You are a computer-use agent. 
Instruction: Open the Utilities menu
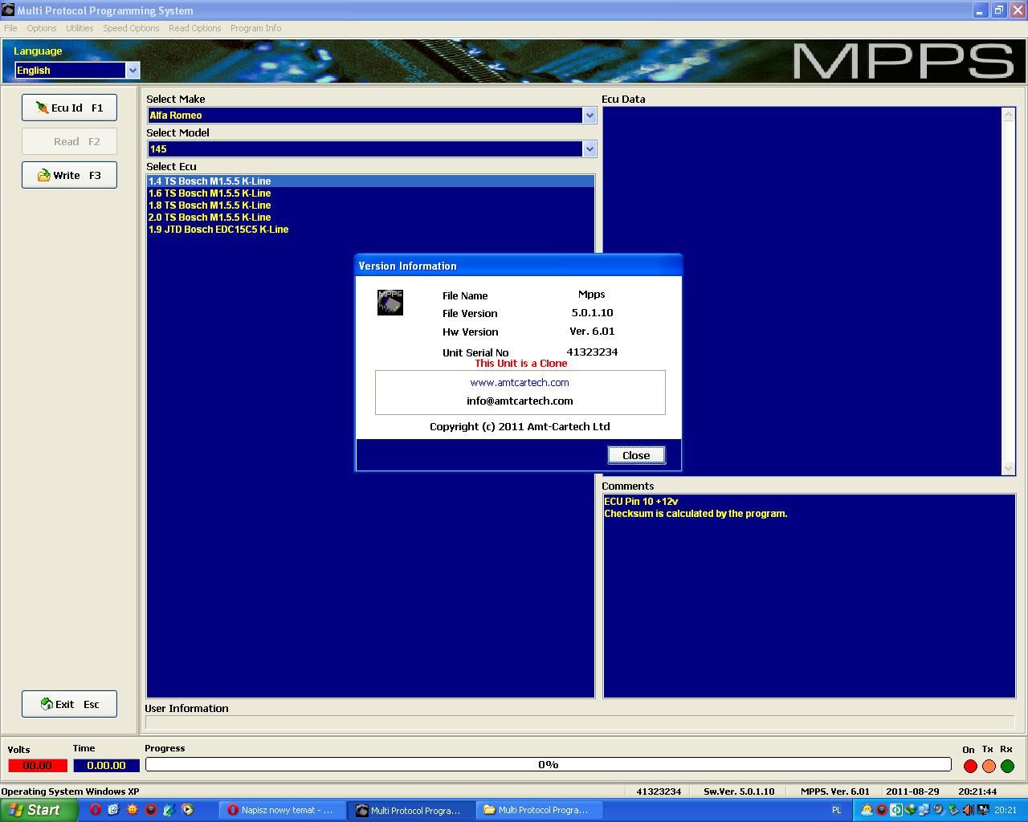coord(80,28)
